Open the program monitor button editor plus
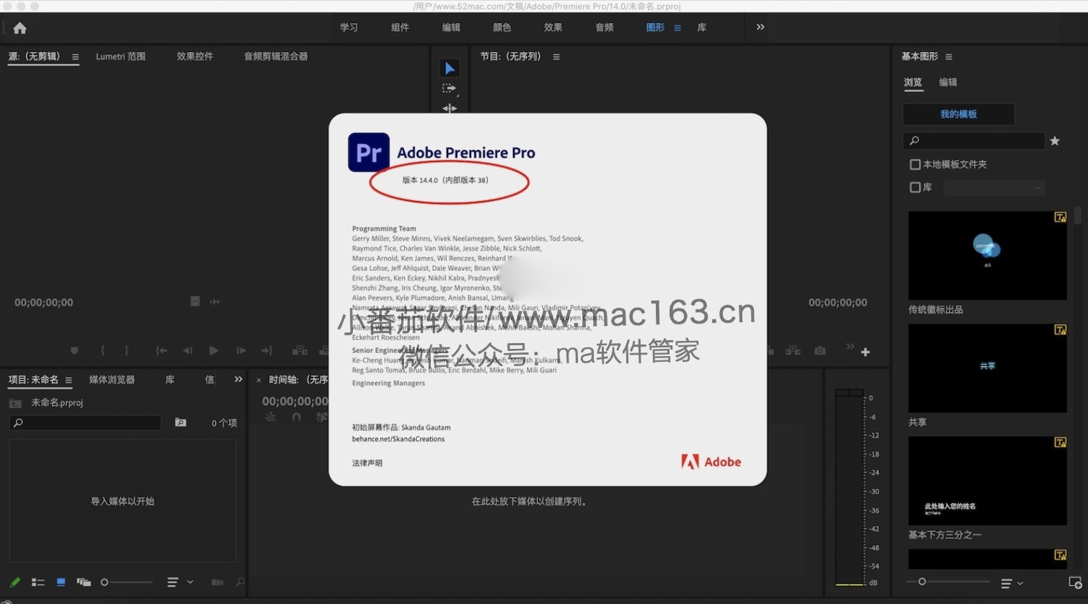1088x604 pixels. coord(865,352)
